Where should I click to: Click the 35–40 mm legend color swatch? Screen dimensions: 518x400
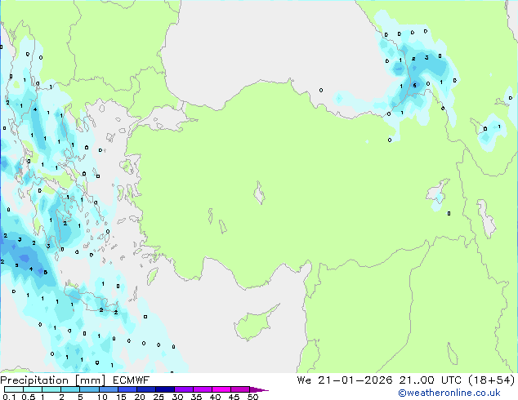click(x=203, y=389)
